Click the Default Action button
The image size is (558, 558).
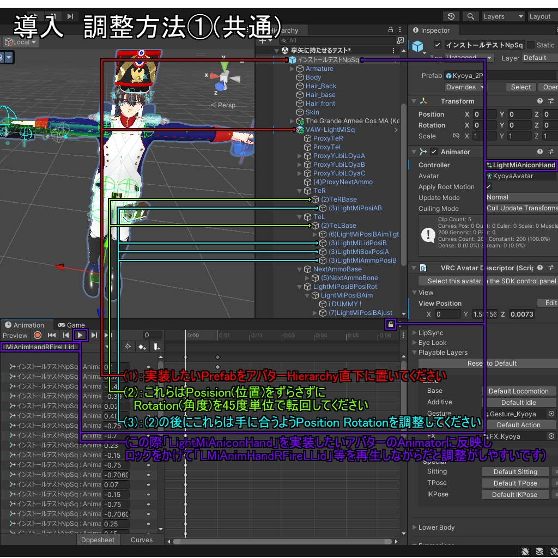pos(519,425)
